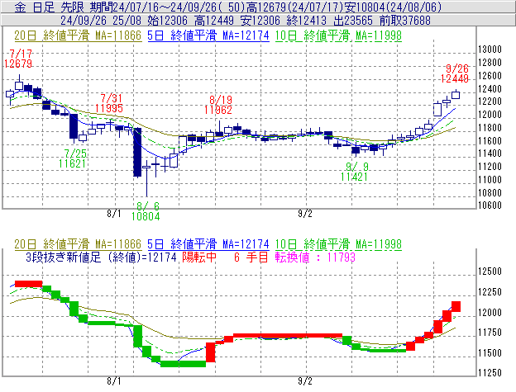Click the 8/6 10804 low label

pos(146,211)
